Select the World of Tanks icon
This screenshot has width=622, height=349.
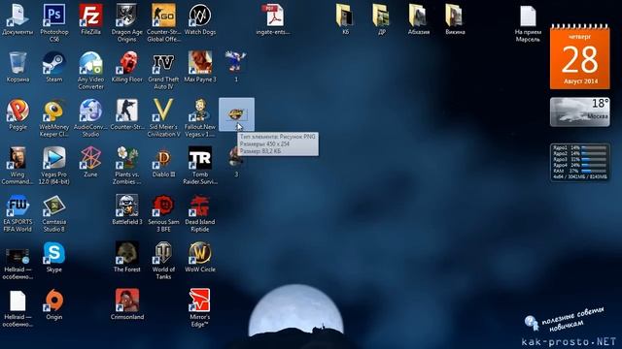(163, 253)
